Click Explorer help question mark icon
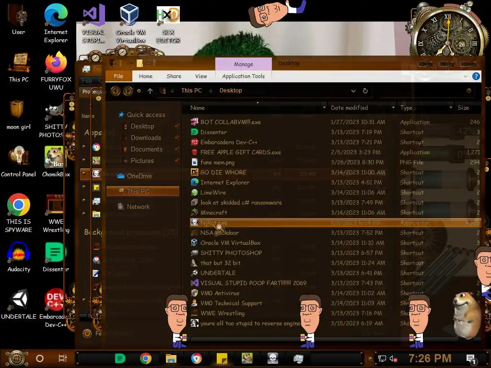The height and width of the screenshot is (368, 491). tap(476, 76)
